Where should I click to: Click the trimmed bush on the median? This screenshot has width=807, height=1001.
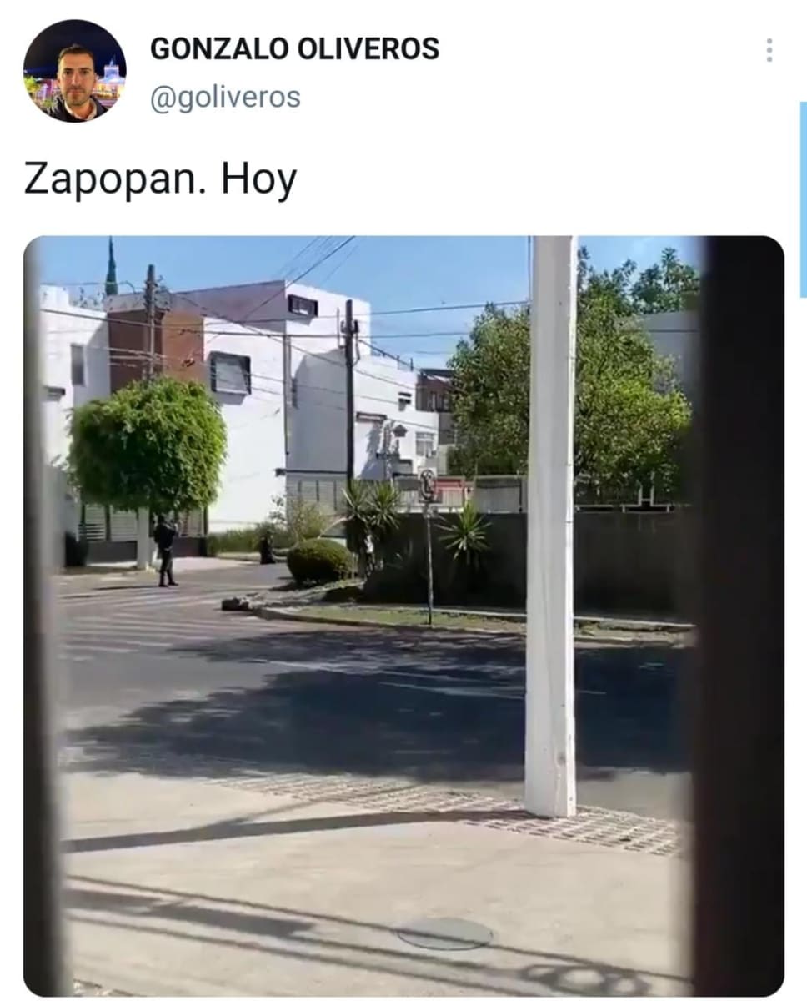[x=320, y=561]
